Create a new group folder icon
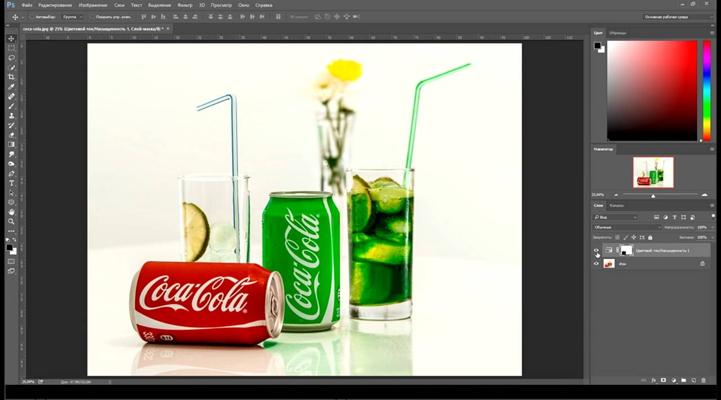The width and height of the screenshot is (721, 400). [683, 380]
